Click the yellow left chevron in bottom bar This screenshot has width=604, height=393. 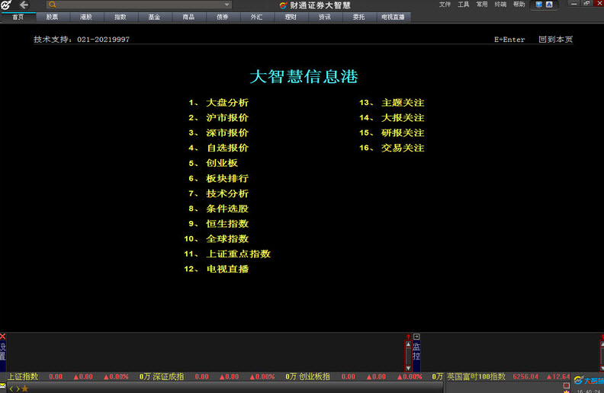(x=11, y=388)
